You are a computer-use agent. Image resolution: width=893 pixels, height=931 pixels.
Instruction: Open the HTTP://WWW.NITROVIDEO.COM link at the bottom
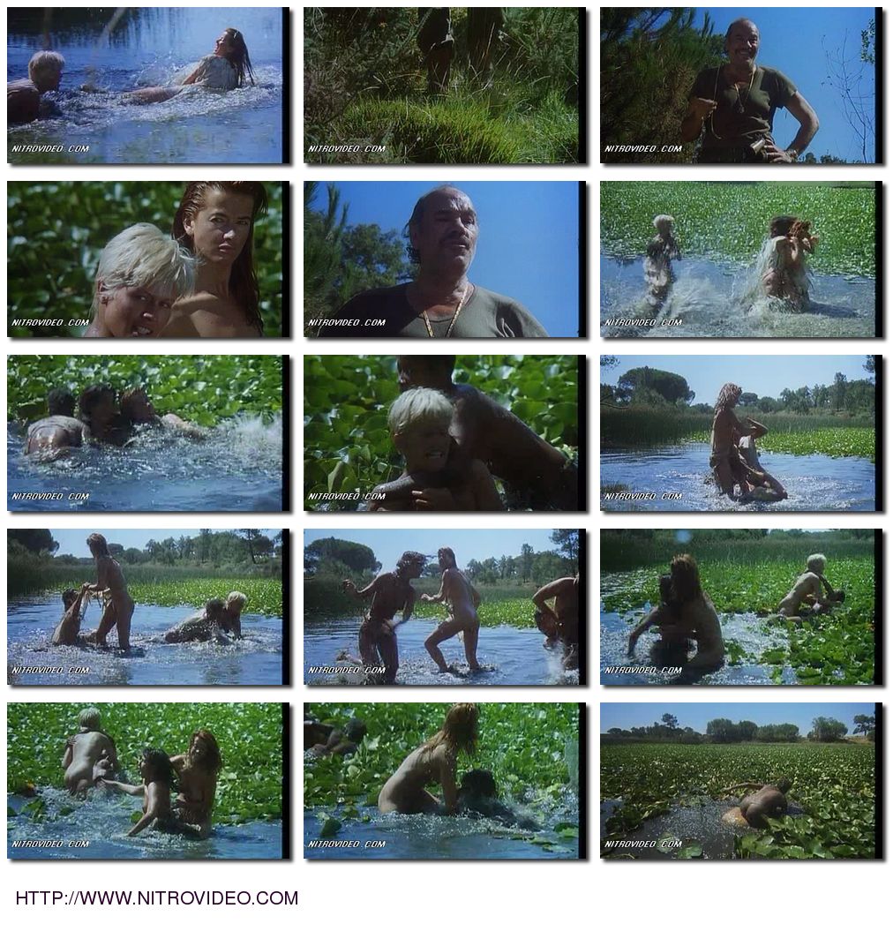[157, 897]
